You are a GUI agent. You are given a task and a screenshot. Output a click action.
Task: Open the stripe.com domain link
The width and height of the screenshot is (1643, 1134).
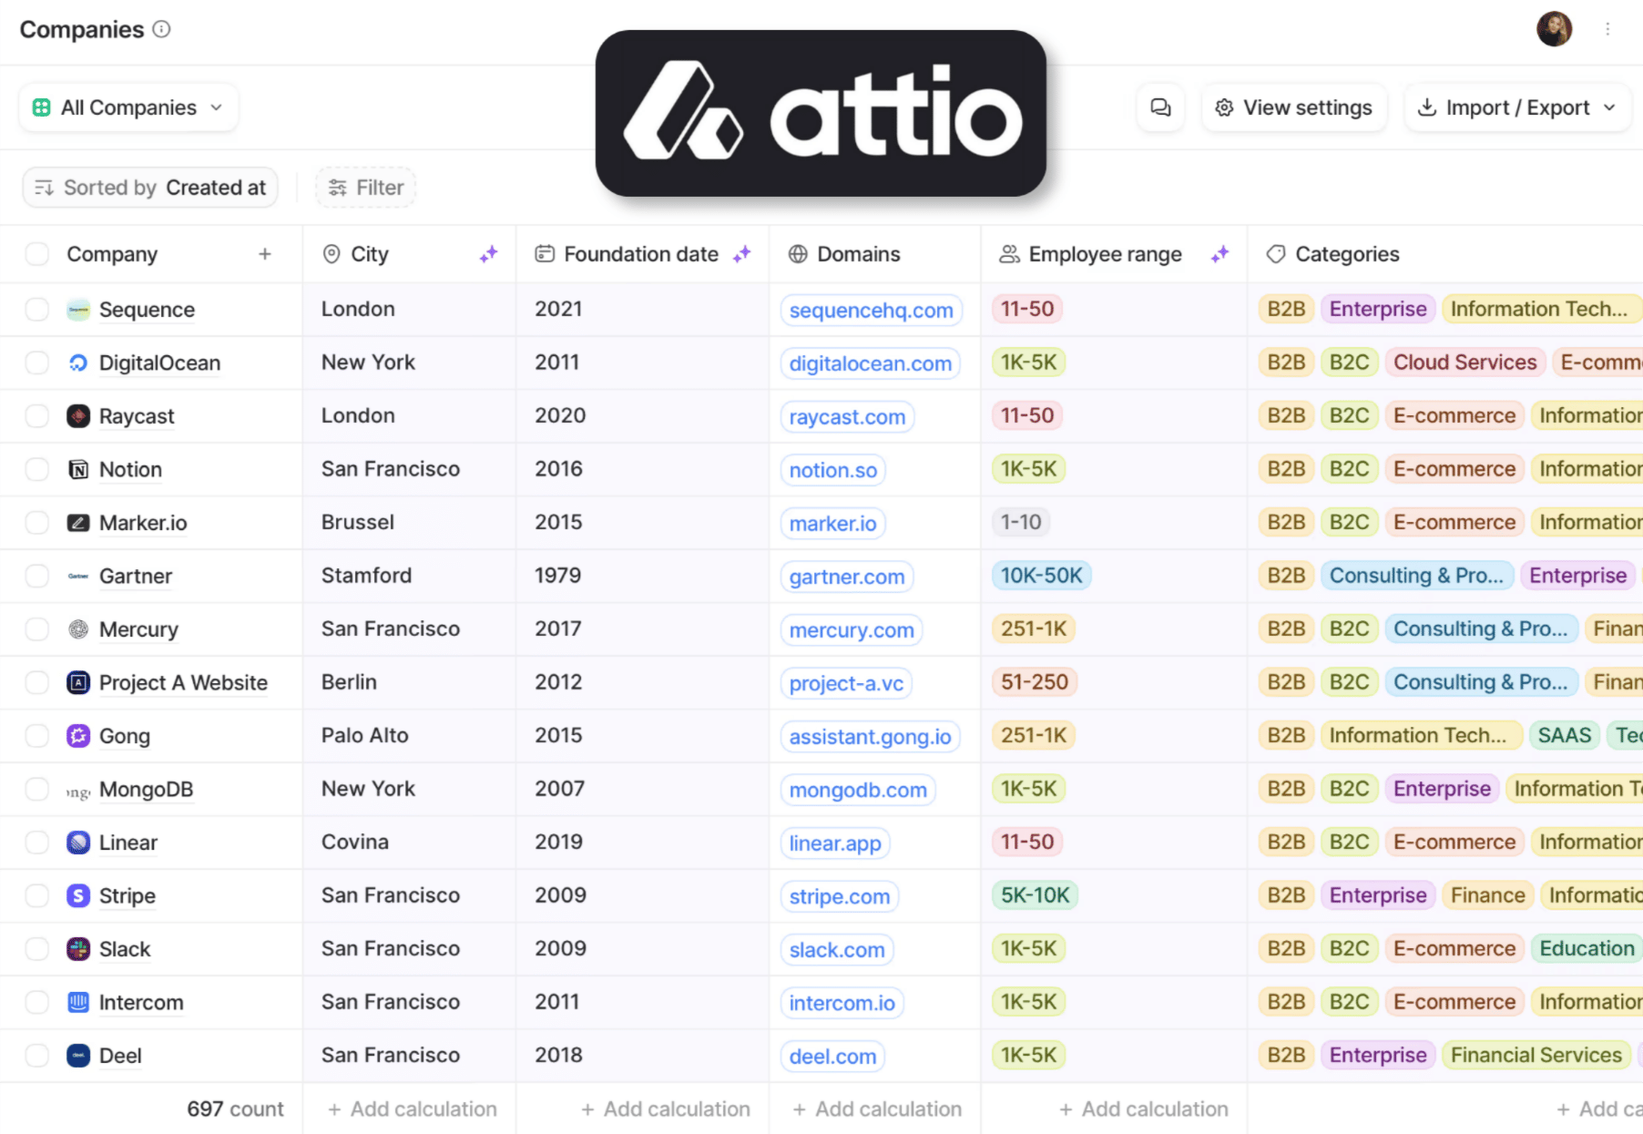coord(839,896)
